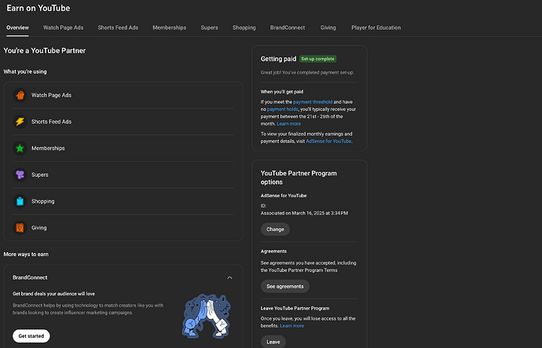Click the Change AdSense button
Image resolution: width=542 pixels, height=348 pixels.
click(x=275, y=229)
